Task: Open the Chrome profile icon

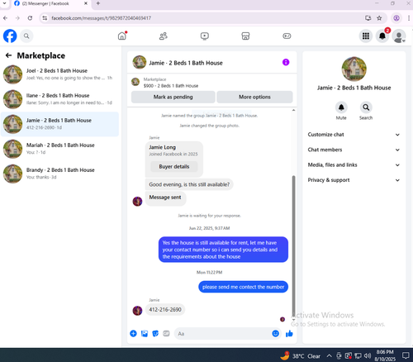Action: coord(396,18)
